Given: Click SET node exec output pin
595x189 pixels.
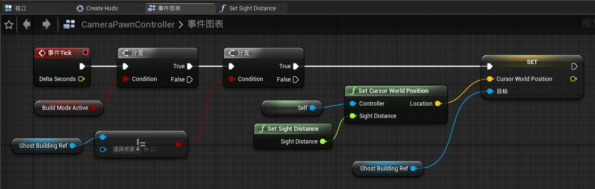Looking at the screenshot, I should pos(575,66).
